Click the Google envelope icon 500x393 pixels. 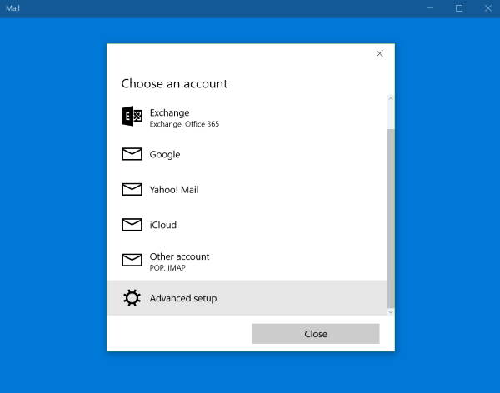point(132,154)
